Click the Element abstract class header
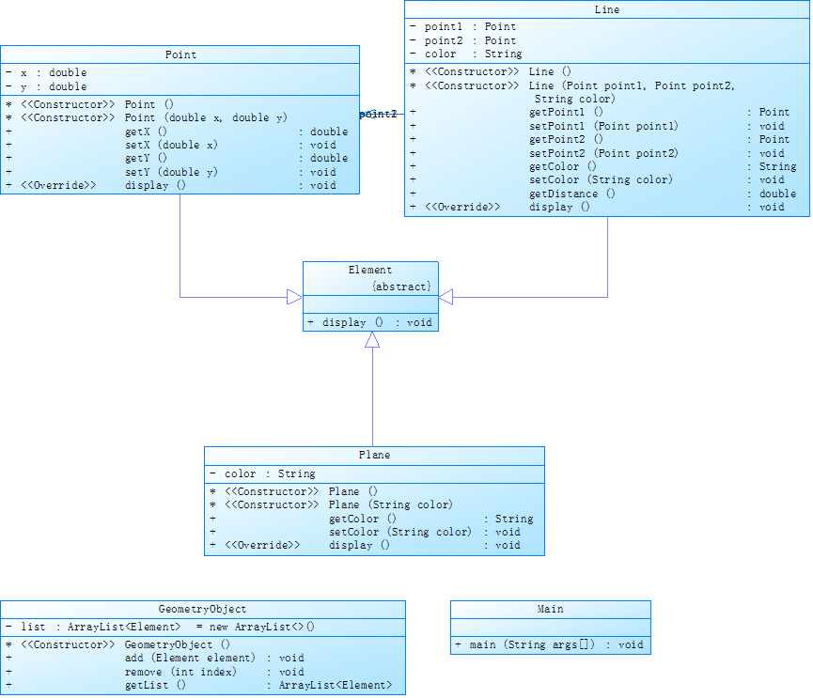The image size is (813, 698). pyautogui.click(x=370, y=270)
